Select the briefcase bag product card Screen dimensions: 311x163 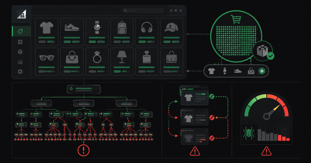172,61
